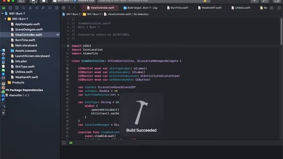Open Main.storyboard in navigator
Viewport: 283px width, 159px height.
tap(26, 45)
